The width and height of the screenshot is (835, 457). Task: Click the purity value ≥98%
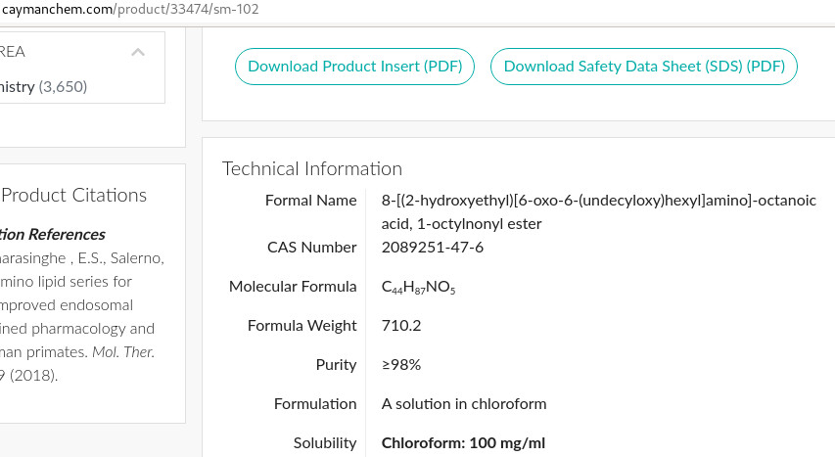click(401, 364)
